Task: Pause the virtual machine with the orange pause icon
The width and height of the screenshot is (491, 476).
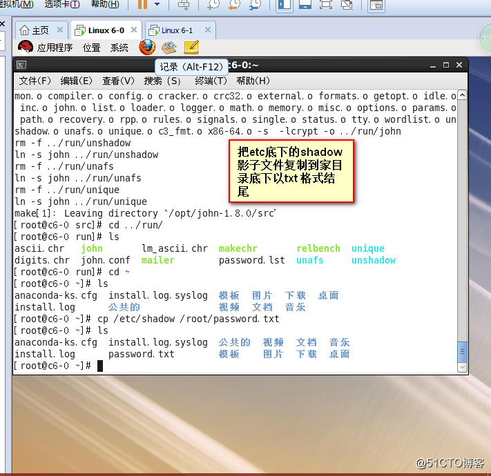Action: 142,4
